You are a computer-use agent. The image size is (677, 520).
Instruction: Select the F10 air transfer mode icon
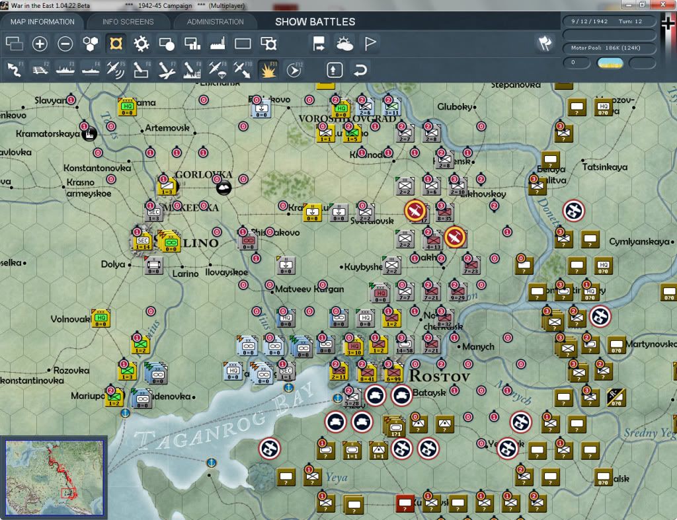tap(243, 70)
